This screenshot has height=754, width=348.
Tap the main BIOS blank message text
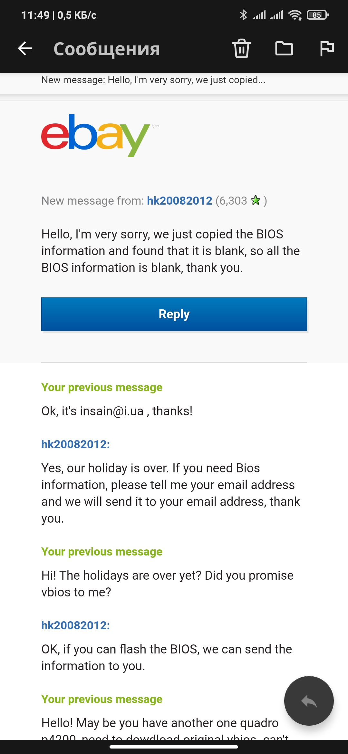click(171, 251)
